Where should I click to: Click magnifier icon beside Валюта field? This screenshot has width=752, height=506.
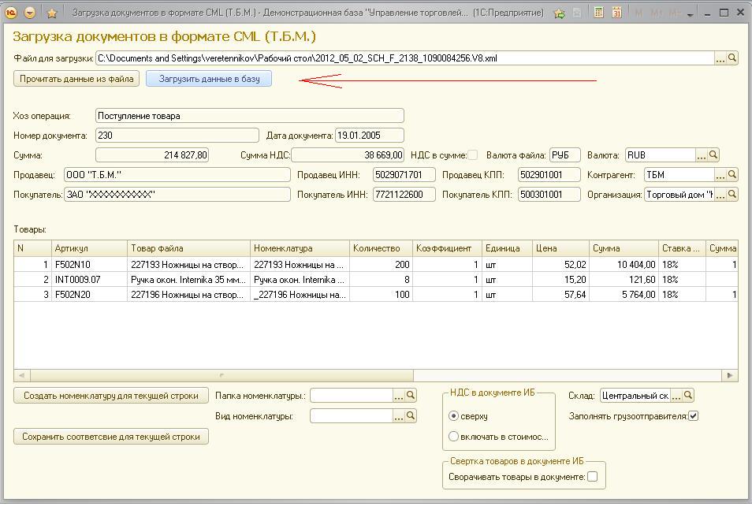[713, 155]
